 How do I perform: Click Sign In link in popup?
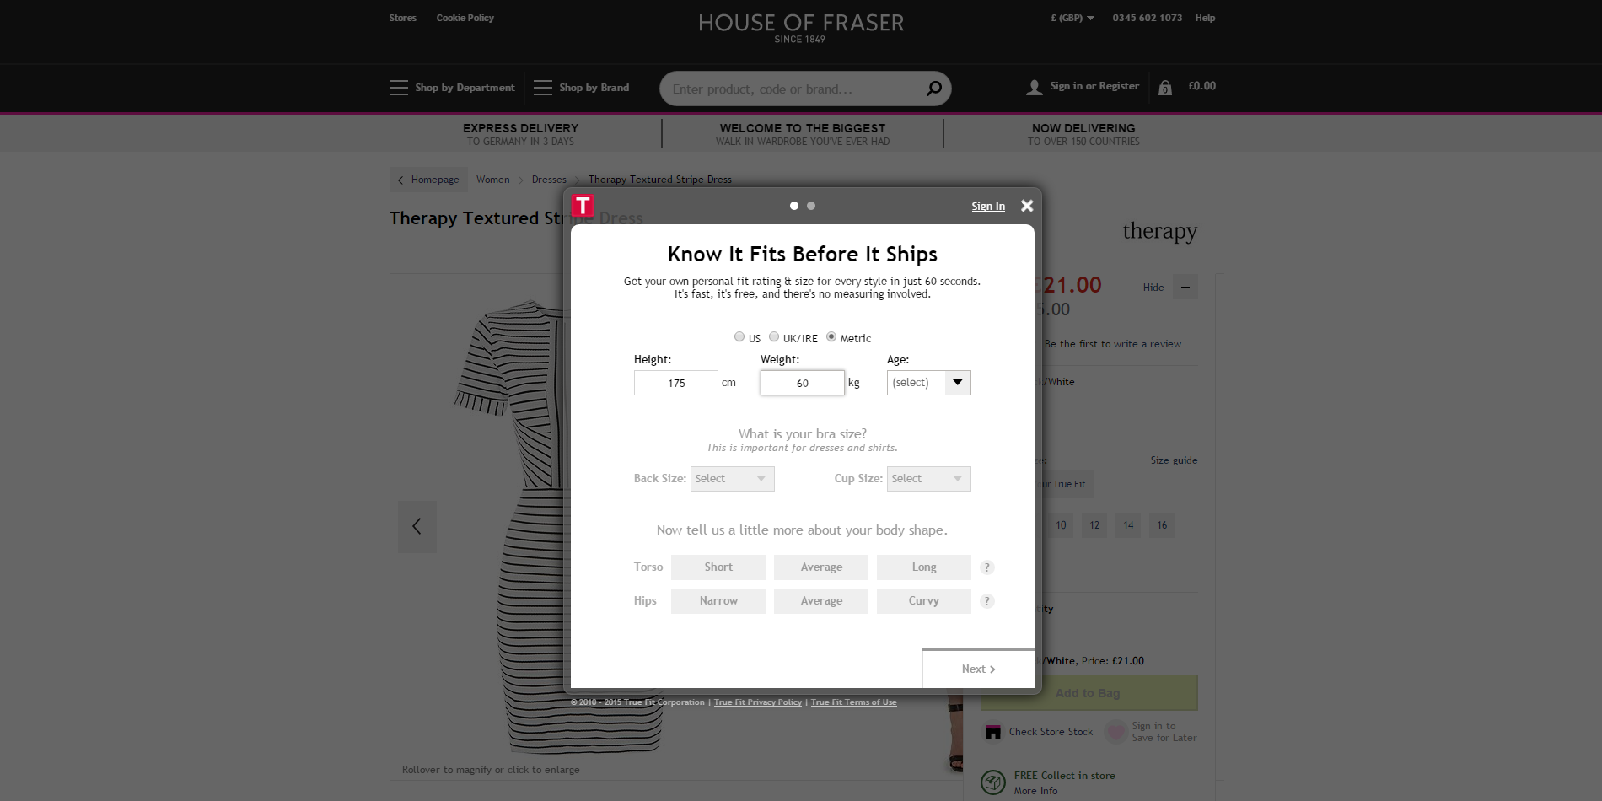(x=987, y=207)
